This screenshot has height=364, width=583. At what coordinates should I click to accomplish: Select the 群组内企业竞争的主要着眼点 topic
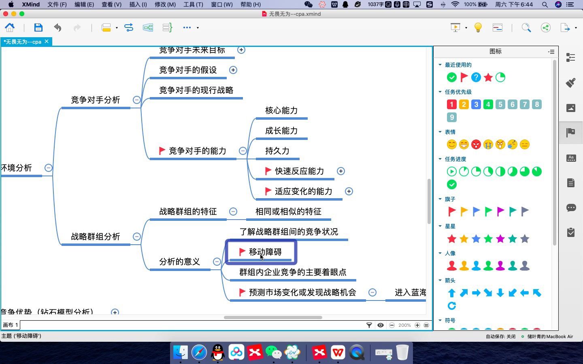[293, 272]
